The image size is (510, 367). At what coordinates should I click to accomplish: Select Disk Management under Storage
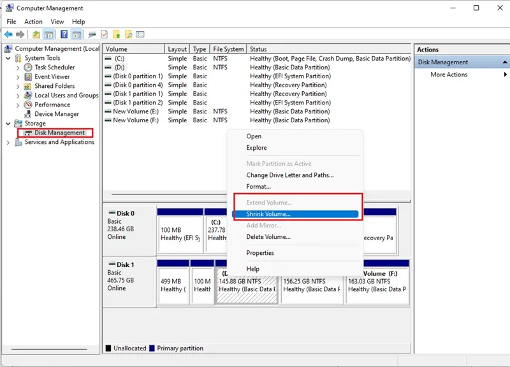tap(59, 133)
